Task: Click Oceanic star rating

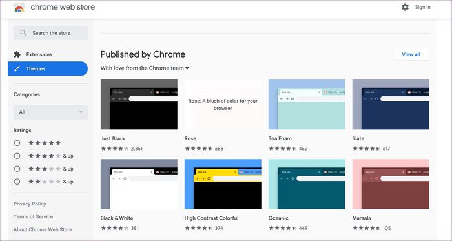Action: pos(282,228)
